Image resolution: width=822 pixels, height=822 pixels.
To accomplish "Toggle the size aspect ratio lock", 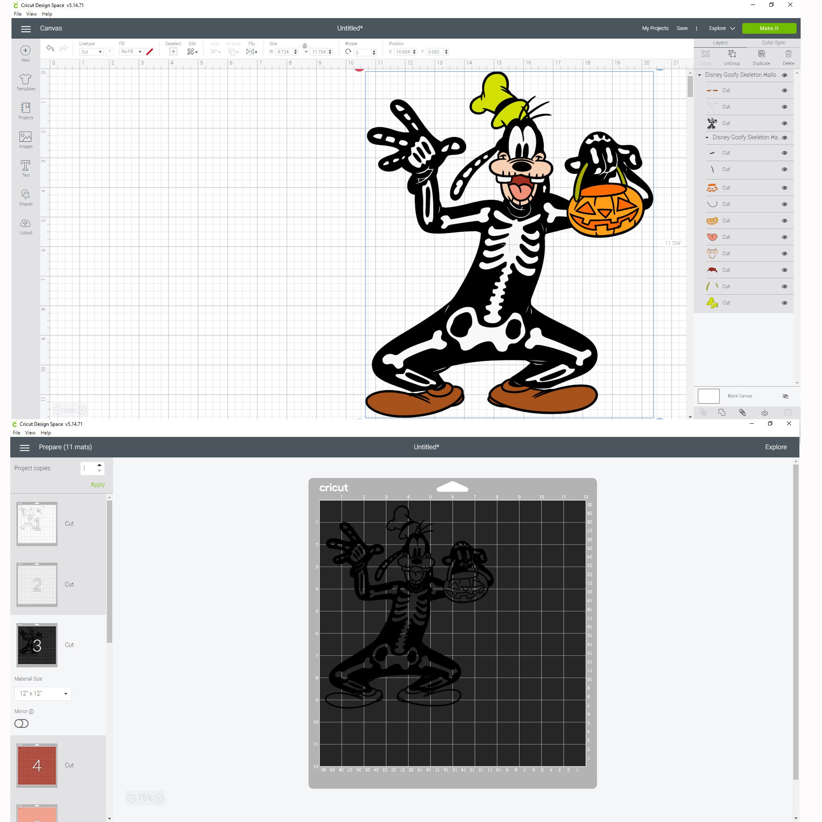I will point(305,46).
